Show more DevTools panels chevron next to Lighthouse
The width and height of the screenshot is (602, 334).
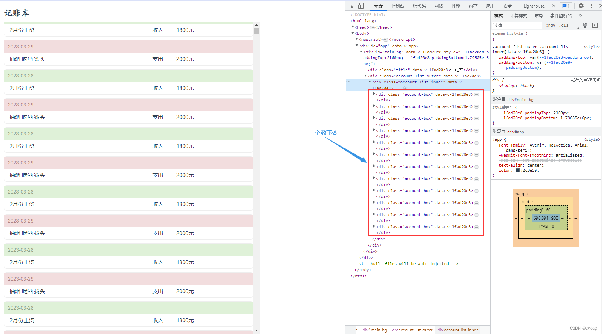tap(554, 6)
